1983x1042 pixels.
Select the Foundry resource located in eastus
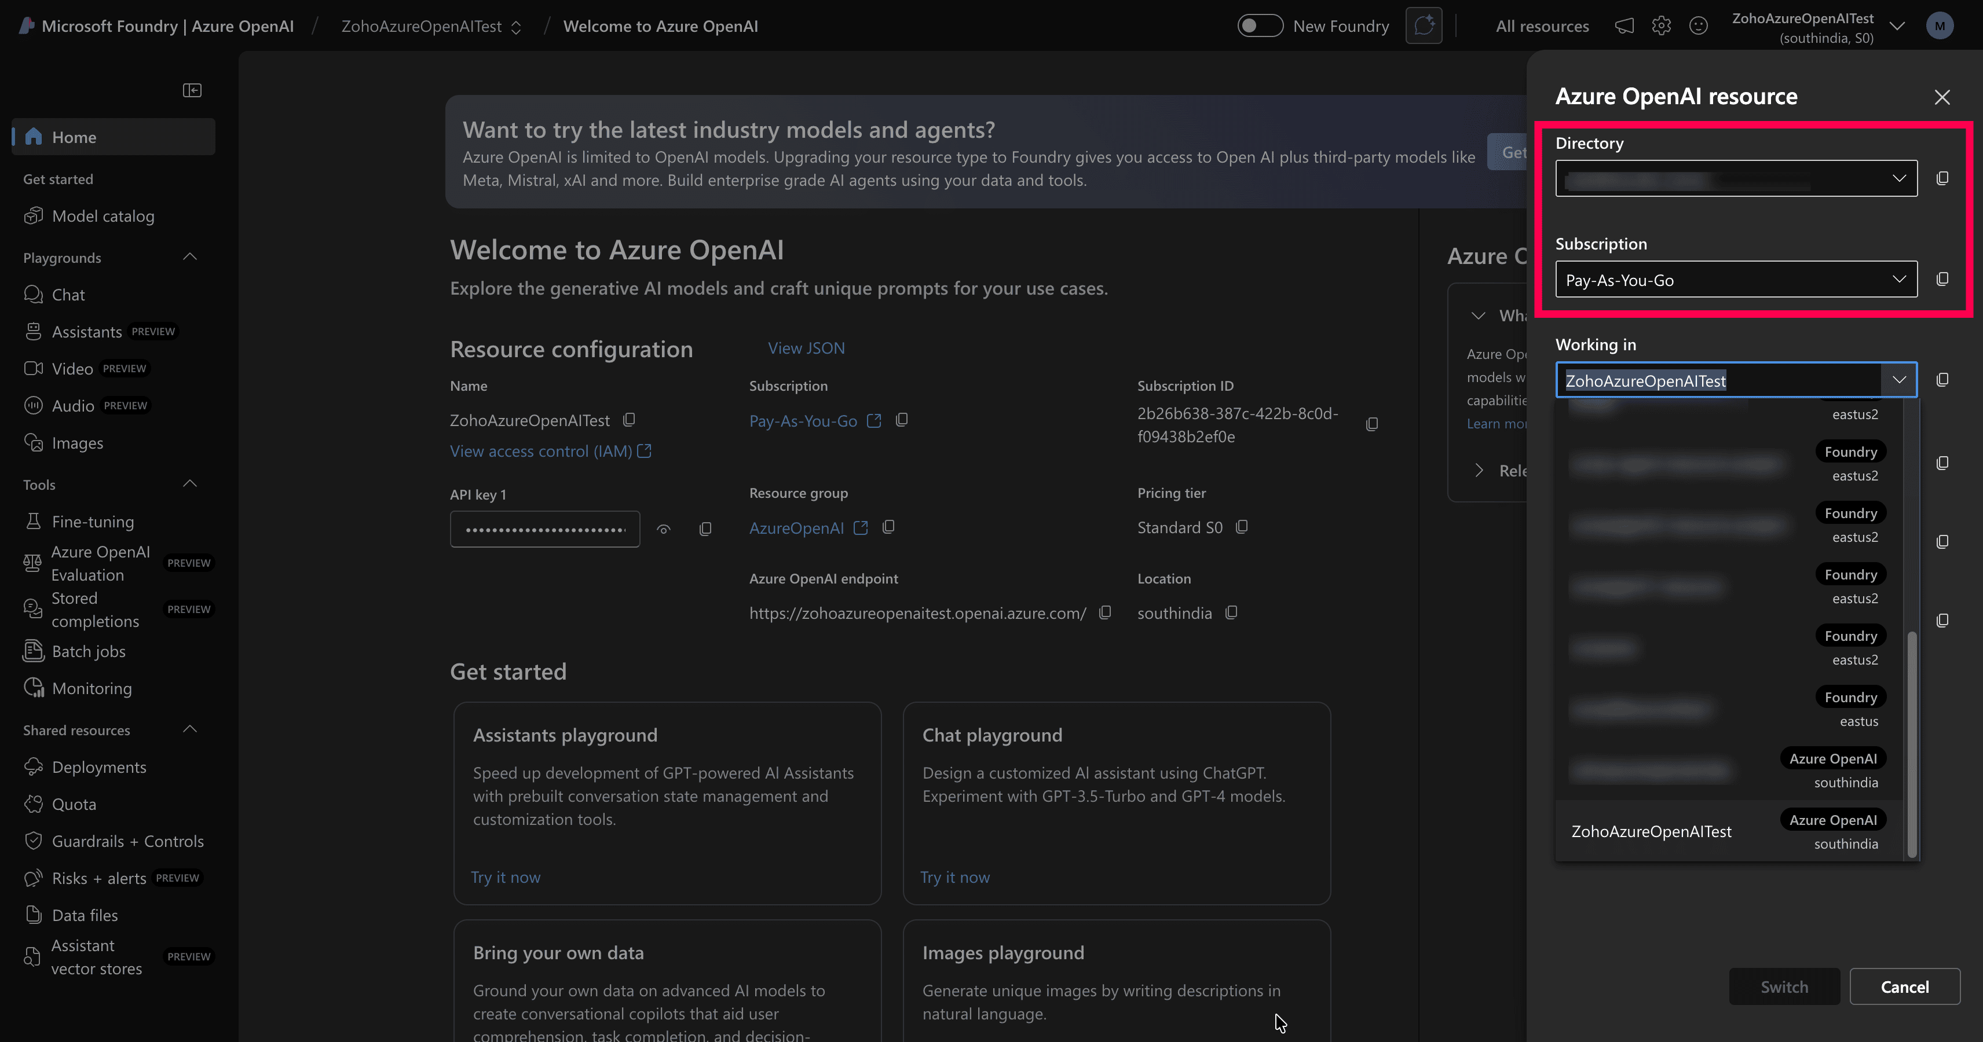(1729, 708)
